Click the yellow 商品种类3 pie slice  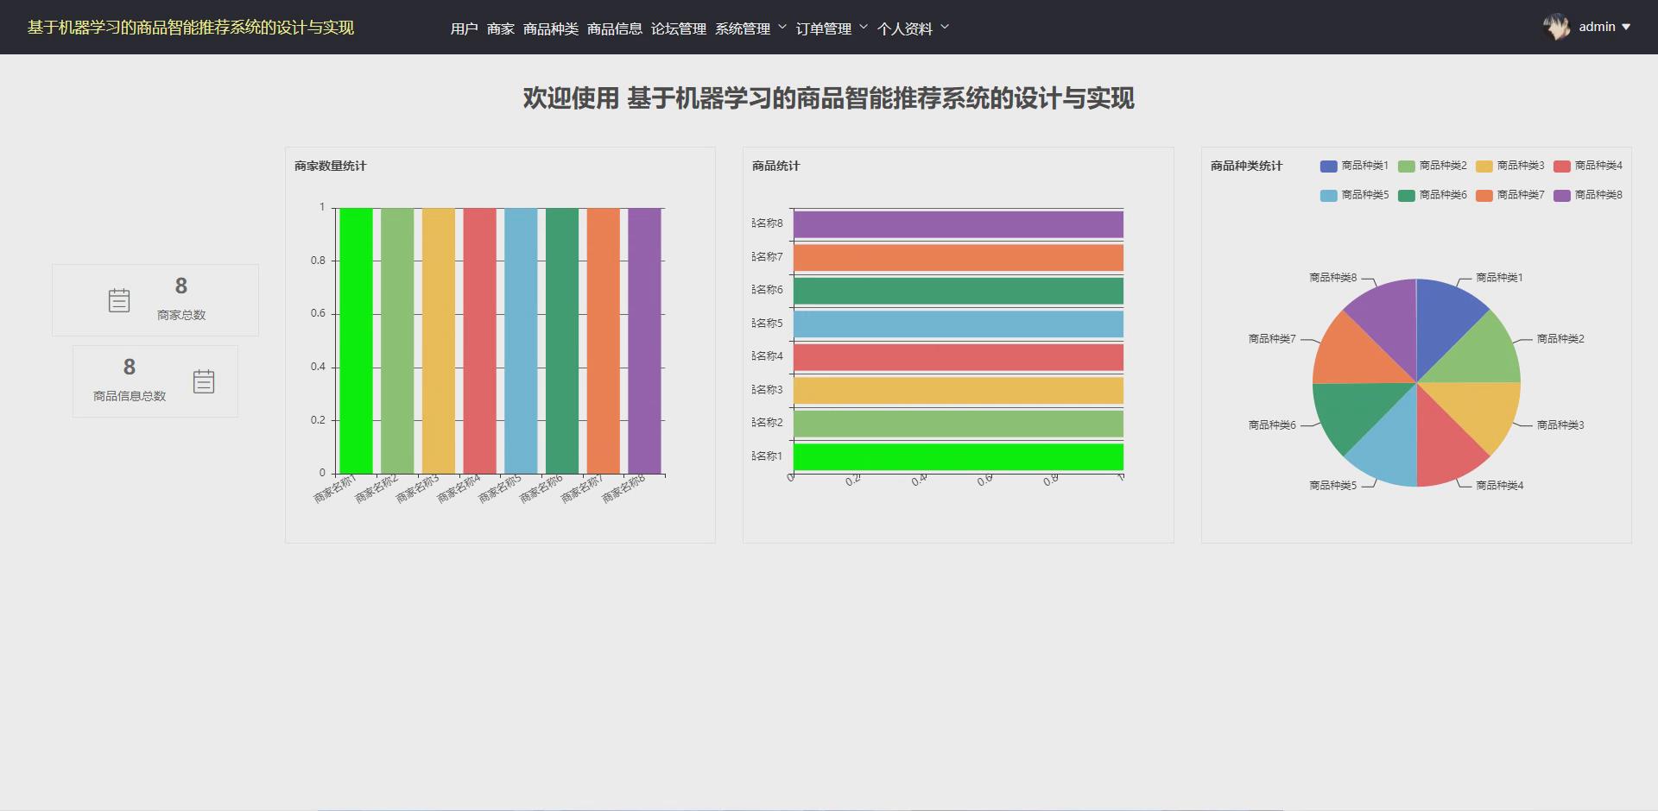point(1480,409)
